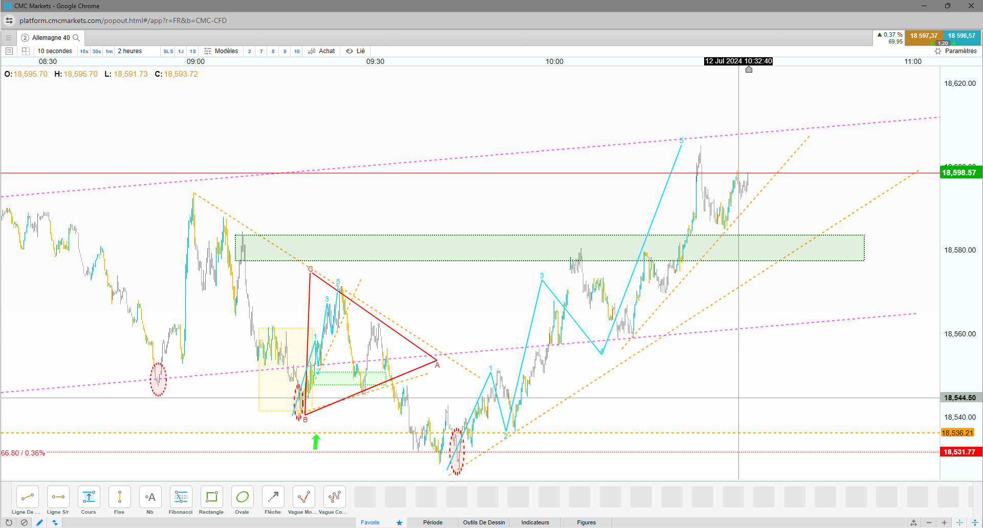The width and height of the screenshot is (983, 528).
Task: Load template shortcut 8
Action: (273, 52)
